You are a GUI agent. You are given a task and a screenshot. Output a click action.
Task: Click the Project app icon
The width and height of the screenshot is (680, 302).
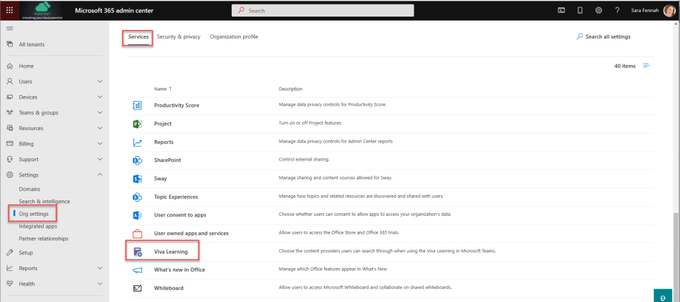pos(137,123)
